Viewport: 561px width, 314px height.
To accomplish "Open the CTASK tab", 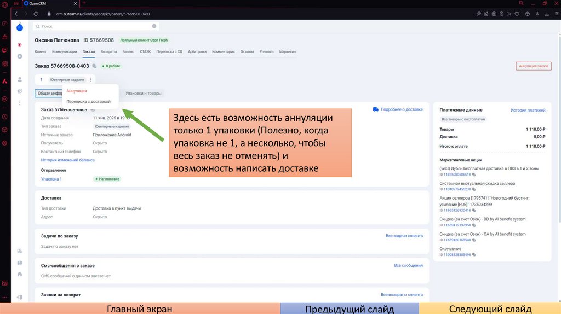I will 145,51.
